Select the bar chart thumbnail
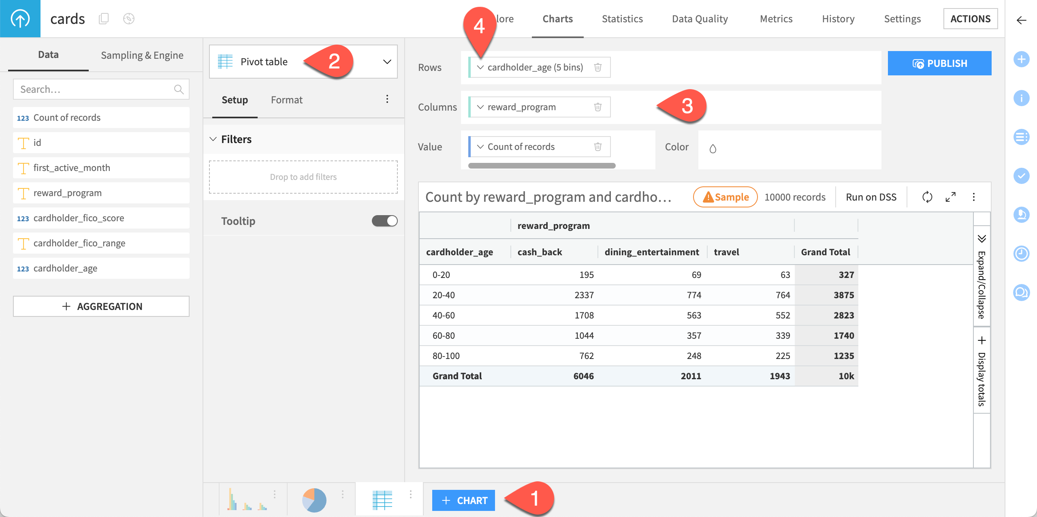1037x517 pixels. pos(247,500)
